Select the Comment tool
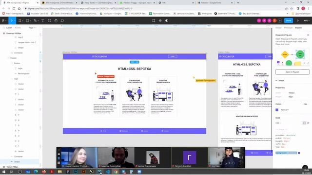312x175 pixels. pyautogui.click(x=62, y=20)
